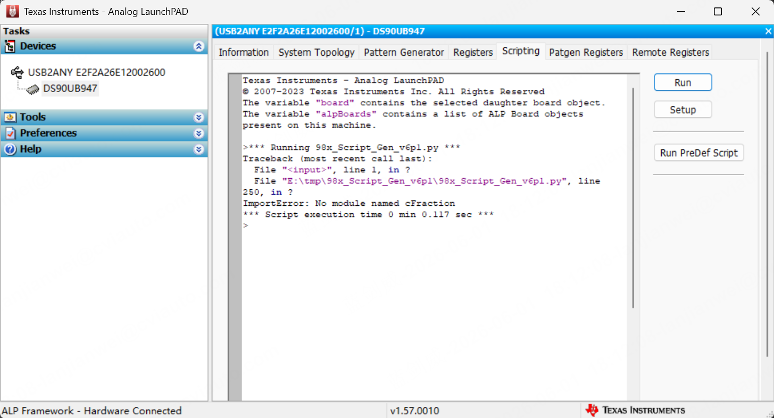Click the script console prompt line
This screenshot has height=418, width=774.
coord(245,225)
